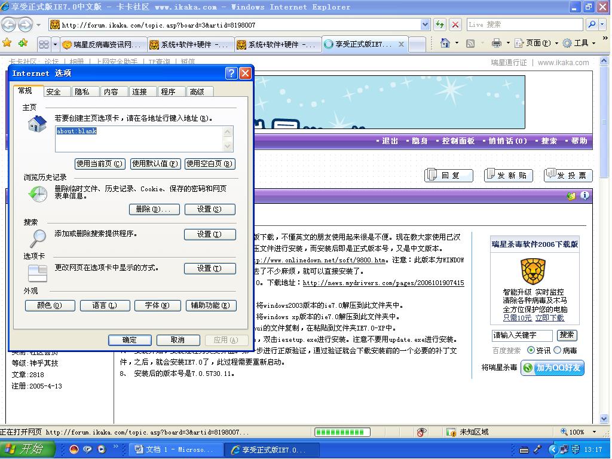Click the 使用默认值(F) button
612x459 pixels.
click(155, 164)
